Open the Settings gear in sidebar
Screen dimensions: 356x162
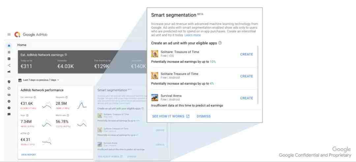[x=9, y=101]
